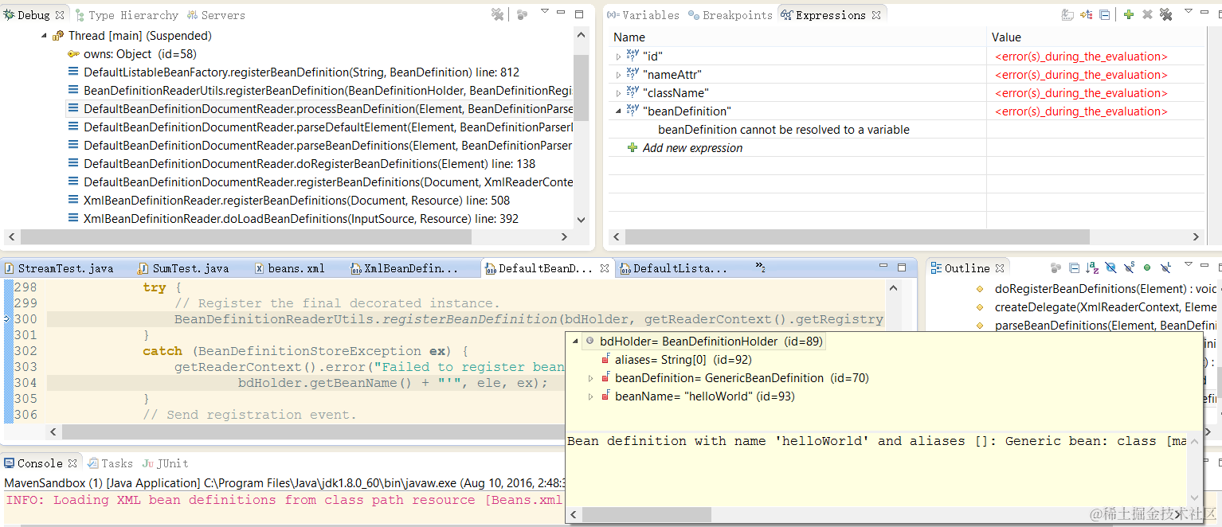Collapse bdHolder= BeanDefinitionHolder node in popup
The height and width of the screenshot is (527, 1222).
pyautogui.click(x=575, y=342)
